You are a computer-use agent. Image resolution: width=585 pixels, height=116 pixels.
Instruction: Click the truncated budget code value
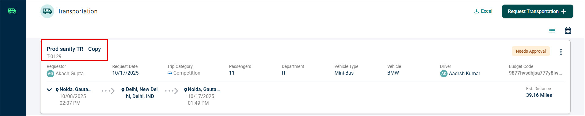click(535, 73)
